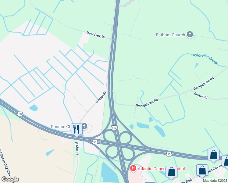Click the Georgetown Rd label near the center
This screenshot has width=228, height=183.
pyautogui.click(x=147, y=103)
